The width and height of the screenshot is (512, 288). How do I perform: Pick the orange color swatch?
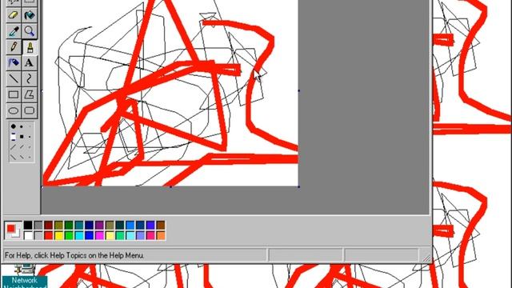pos(161,235)
